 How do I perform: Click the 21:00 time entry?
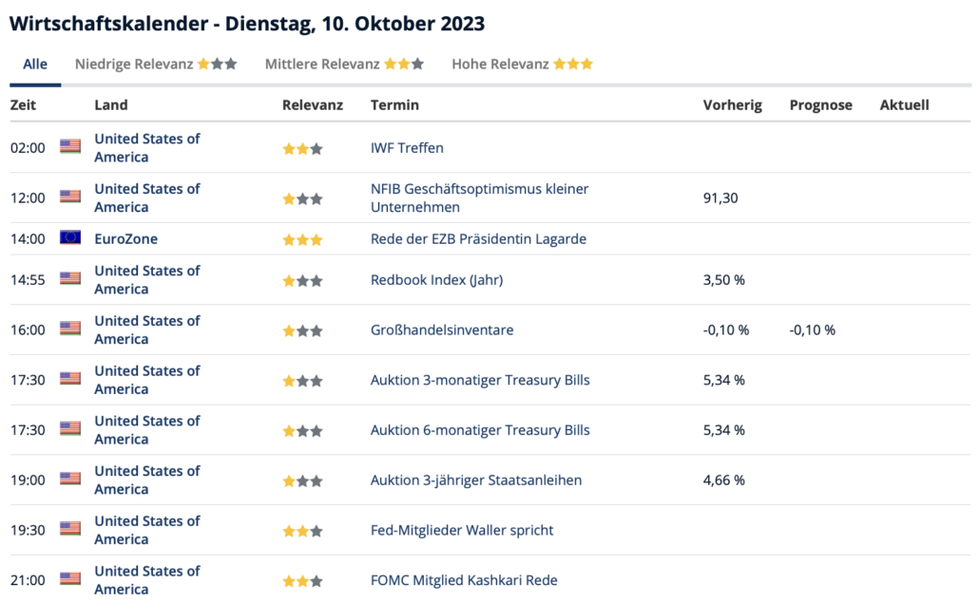(28, 581)
